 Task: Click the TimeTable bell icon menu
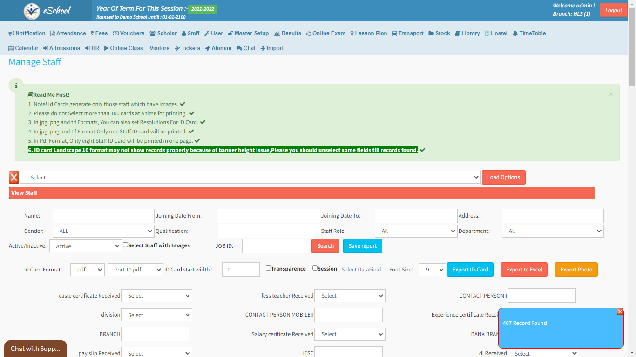[x=529, y=33]
